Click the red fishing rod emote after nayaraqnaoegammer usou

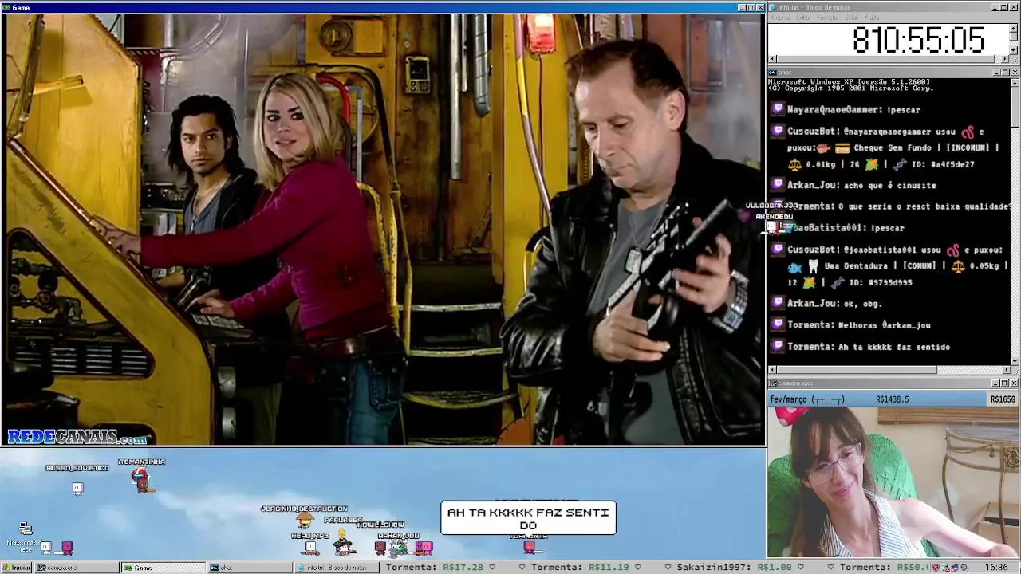967,132
